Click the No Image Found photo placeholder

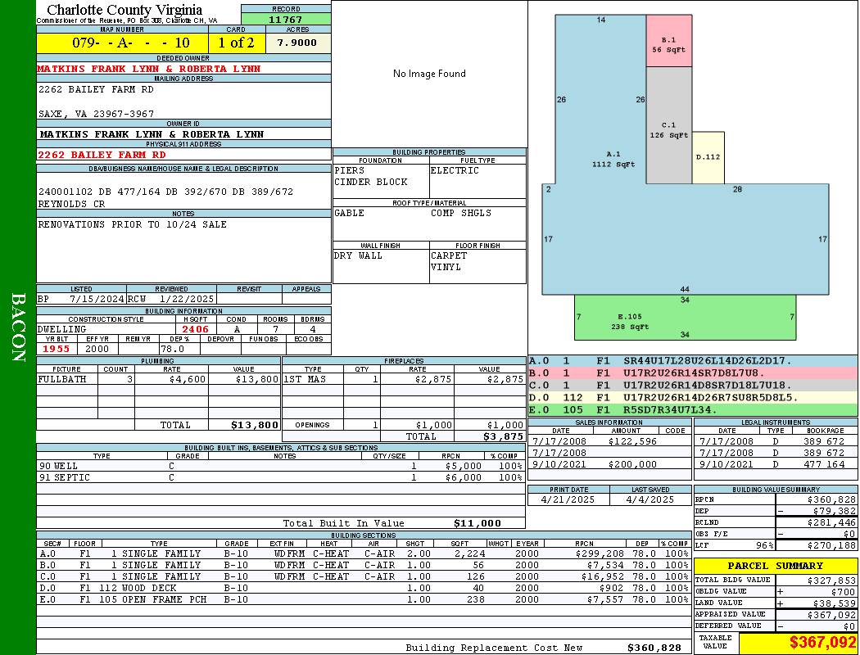coord(429,74)
